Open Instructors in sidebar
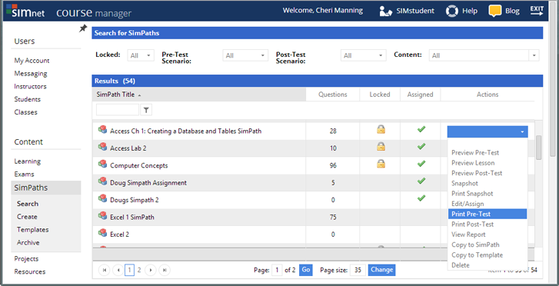 point(30,86)
